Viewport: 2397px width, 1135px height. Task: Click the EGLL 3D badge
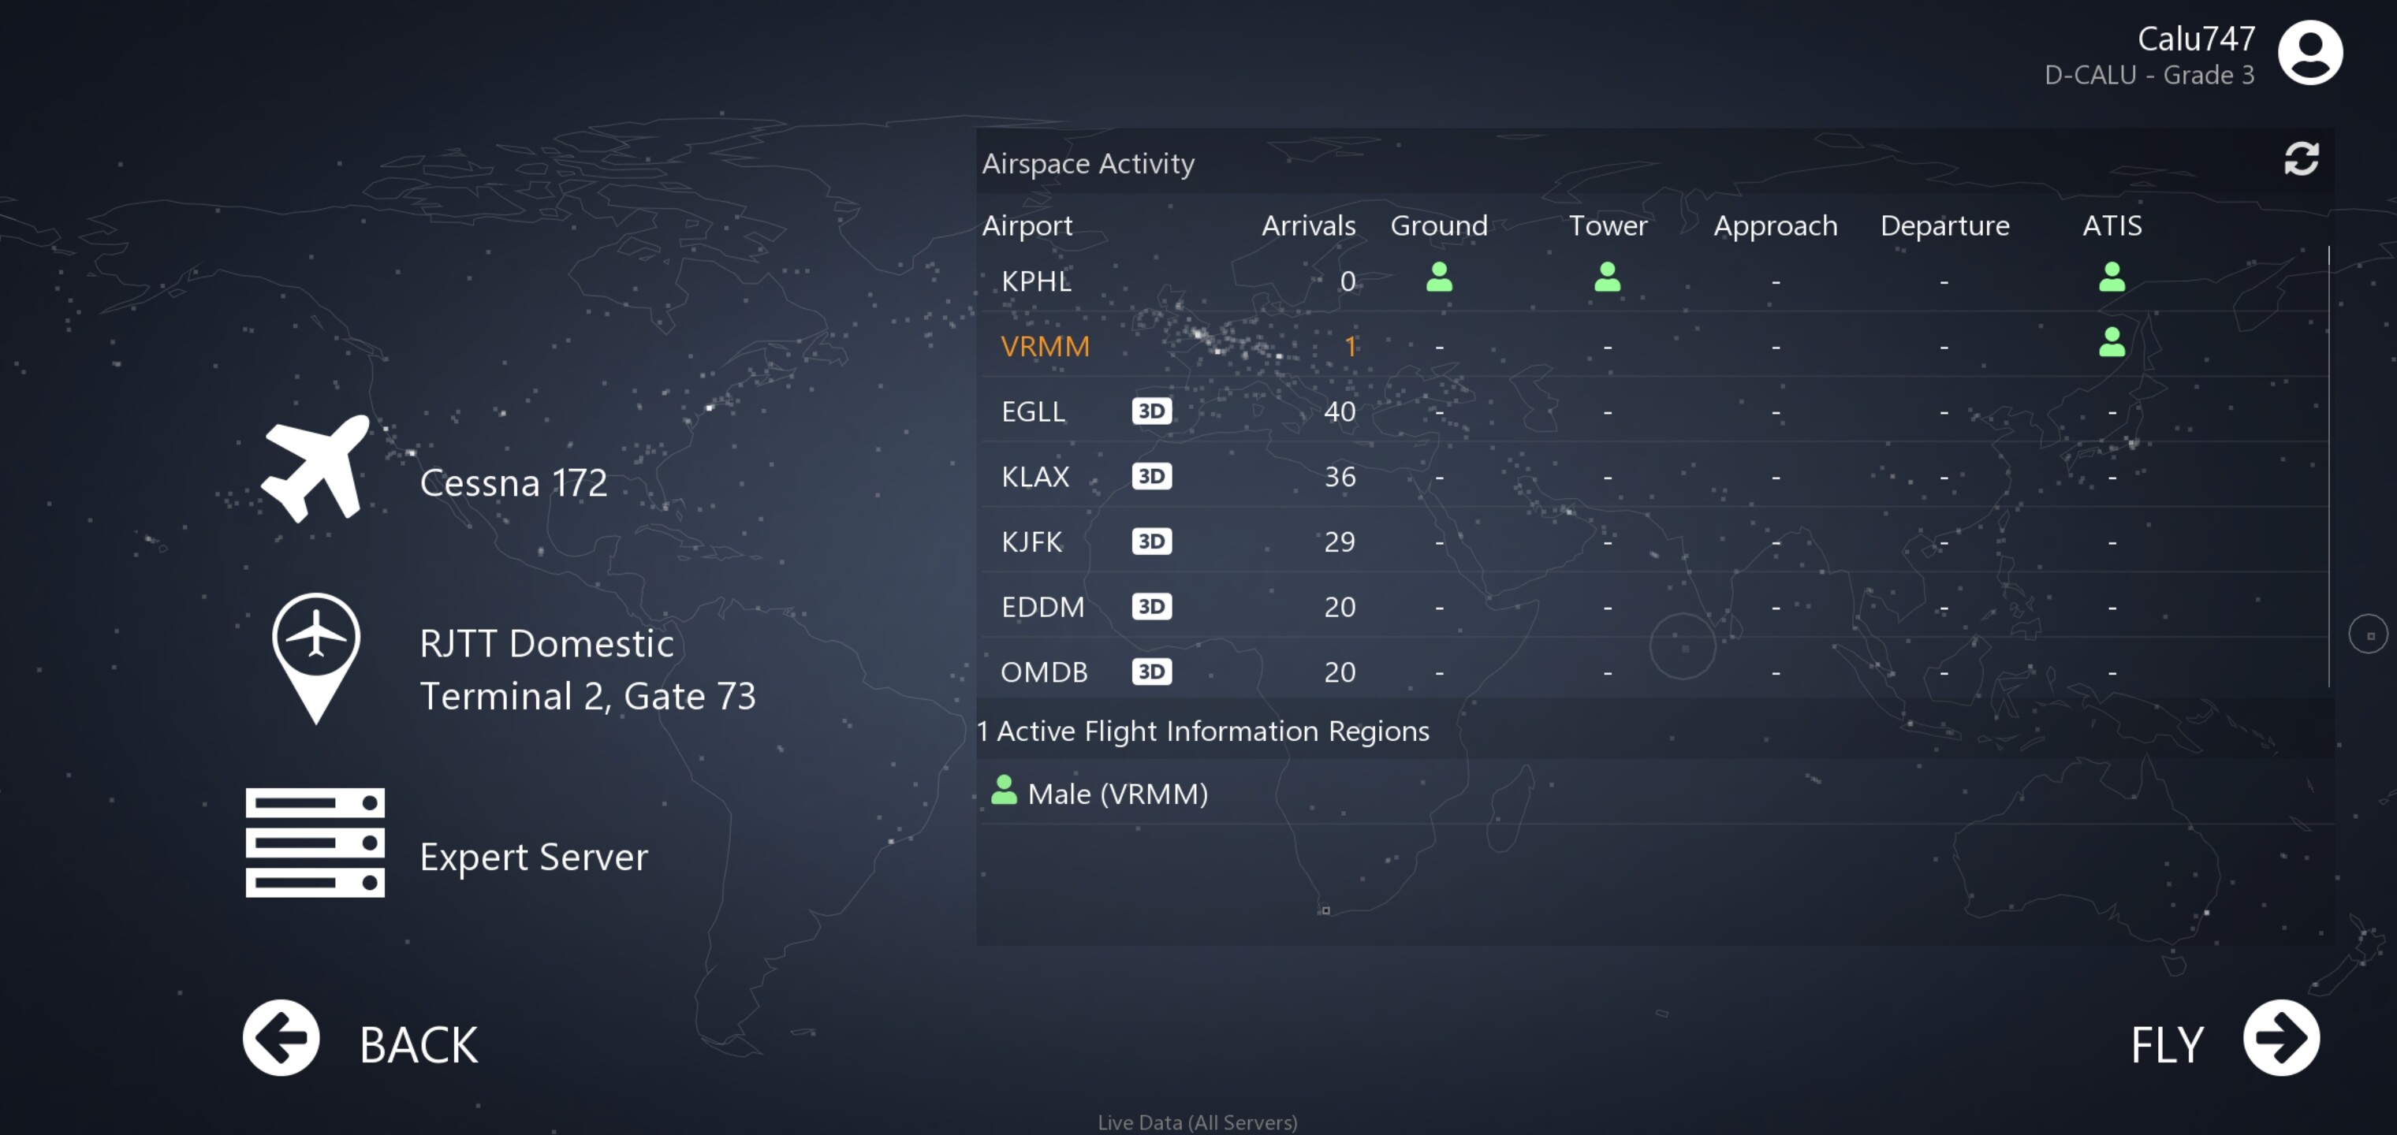pyautogui.click(x=1151, y=411)
